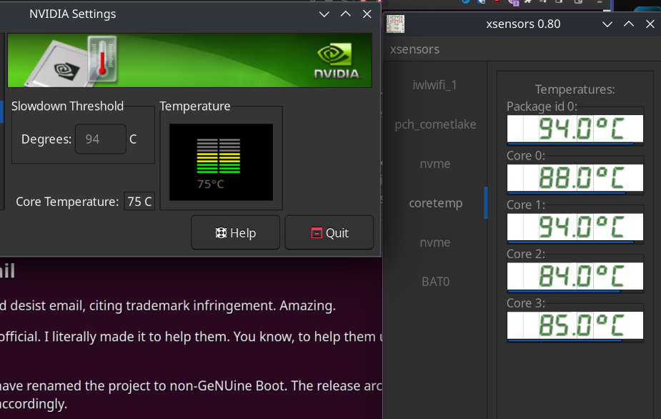The height and width of the screenshot is (419, 661).
Task: Switch to the iwlwifi_1 sensor tab
Action: pos(434,85)
